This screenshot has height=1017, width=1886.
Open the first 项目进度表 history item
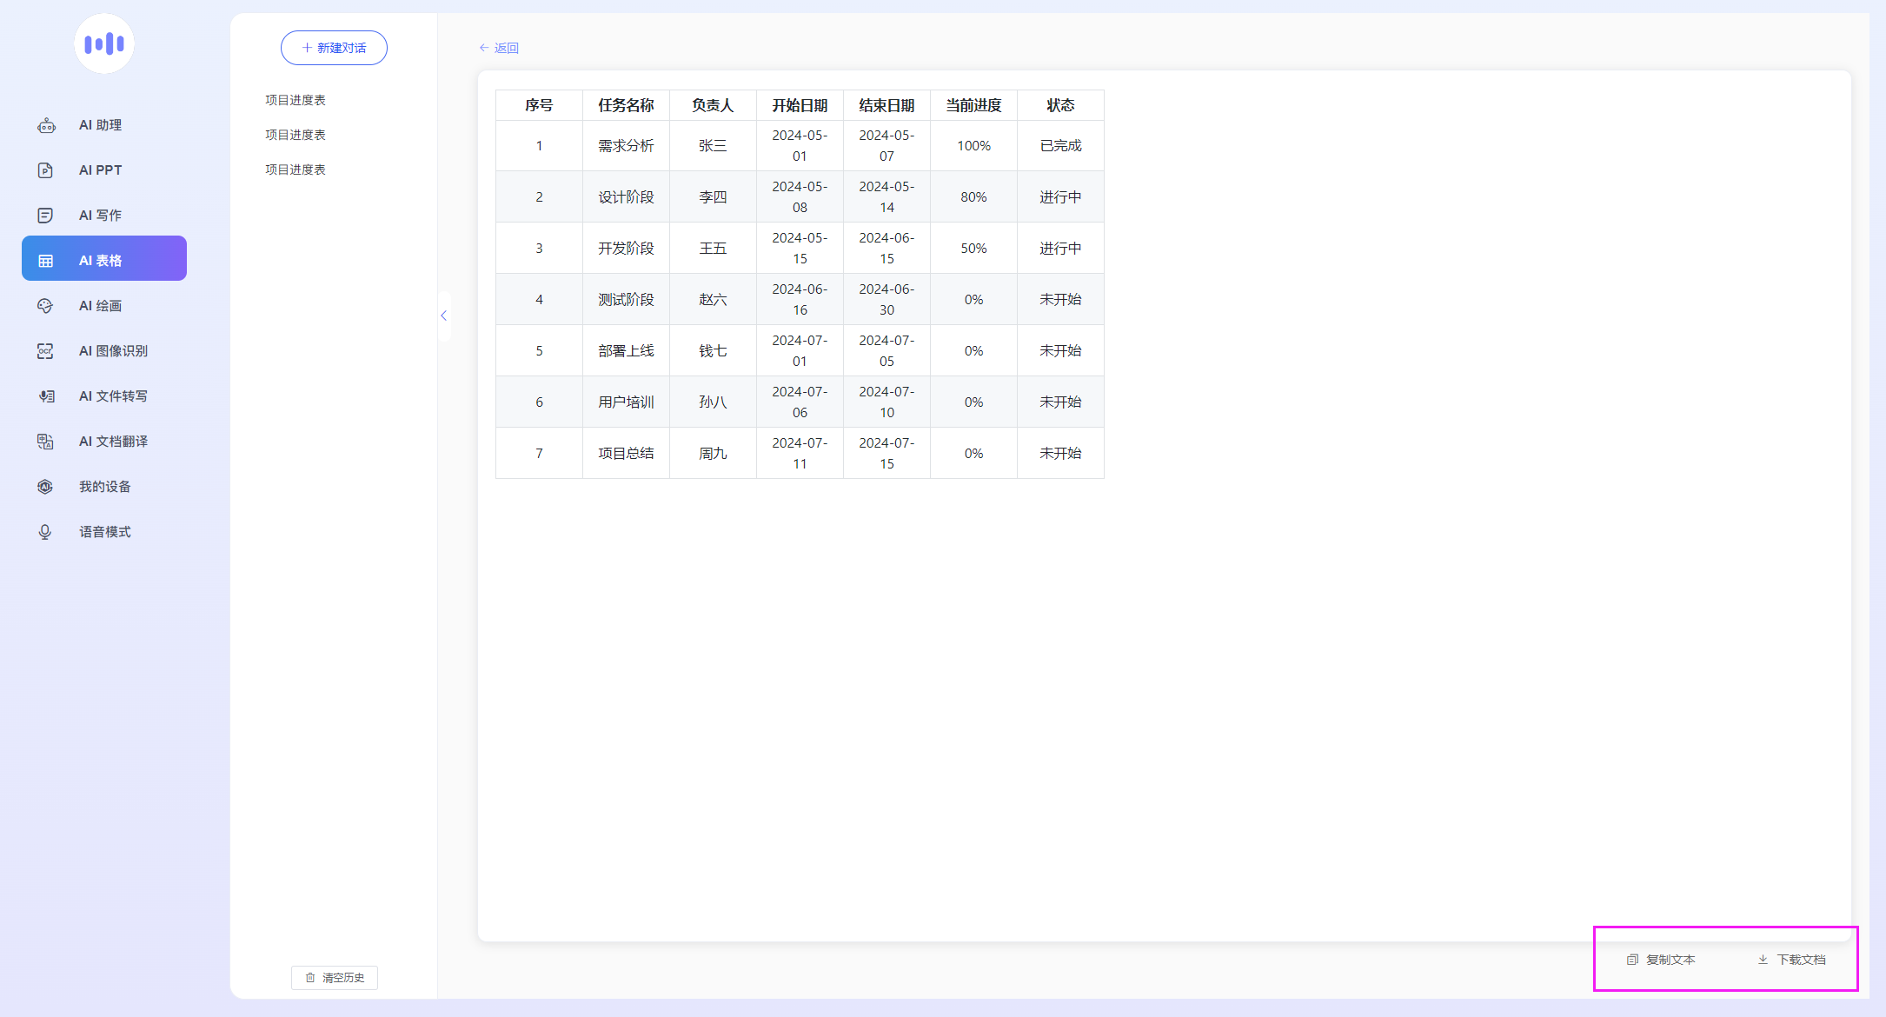pos(296,100)
